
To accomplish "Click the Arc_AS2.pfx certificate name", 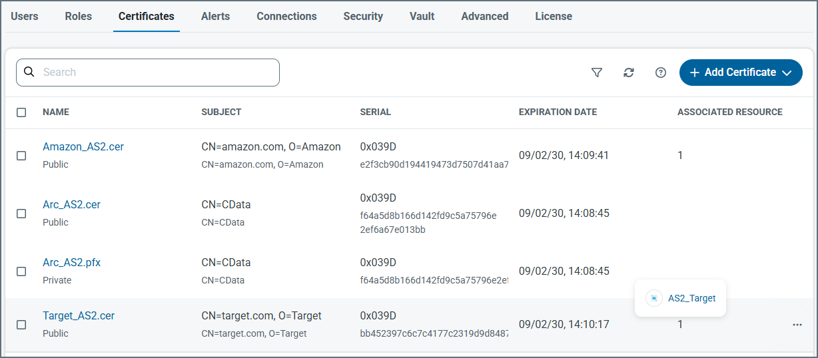I will pos(71,263).
